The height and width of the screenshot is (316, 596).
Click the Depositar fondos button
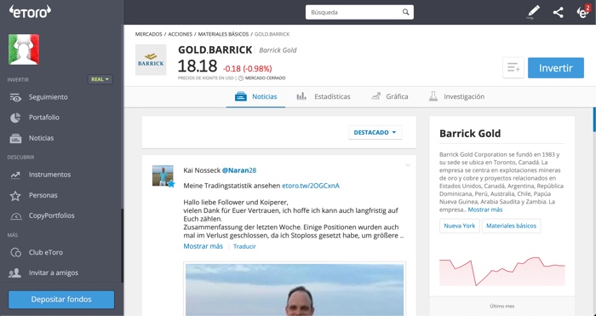61,300
